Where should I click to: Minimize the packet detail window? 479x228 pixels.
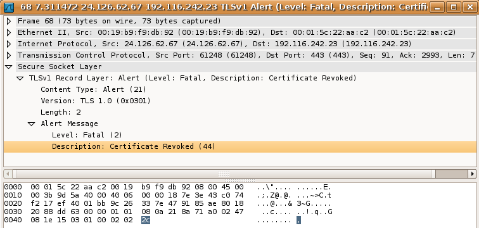coord(437,7)
